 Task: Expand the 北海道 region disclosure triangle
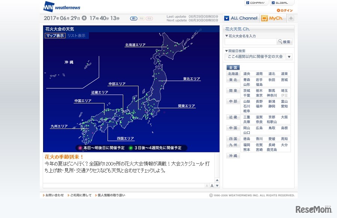(233, 74)
